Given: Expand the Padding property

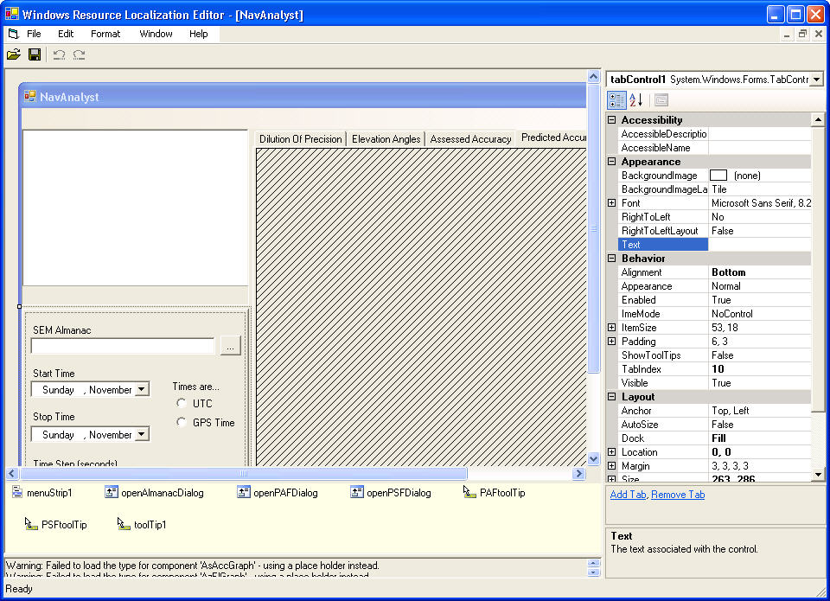Looking at the screenshot, I should (x=612, y=342).
